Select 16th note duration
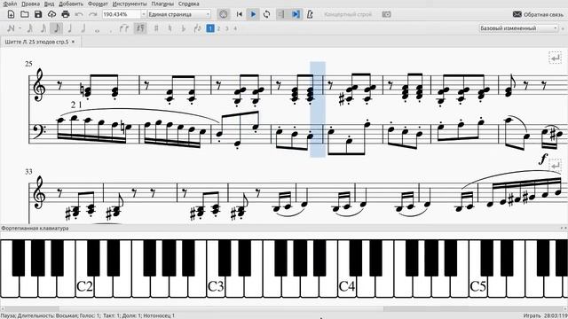This screenshot has height=319, width=568. tap(43, 28)
